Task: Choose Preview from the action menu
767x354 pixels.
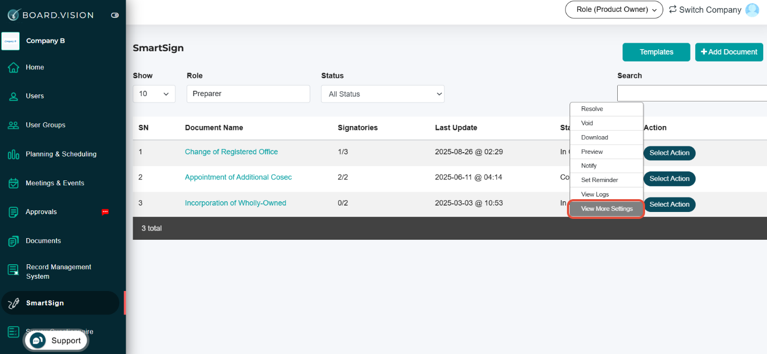Action: pos(607,152)
